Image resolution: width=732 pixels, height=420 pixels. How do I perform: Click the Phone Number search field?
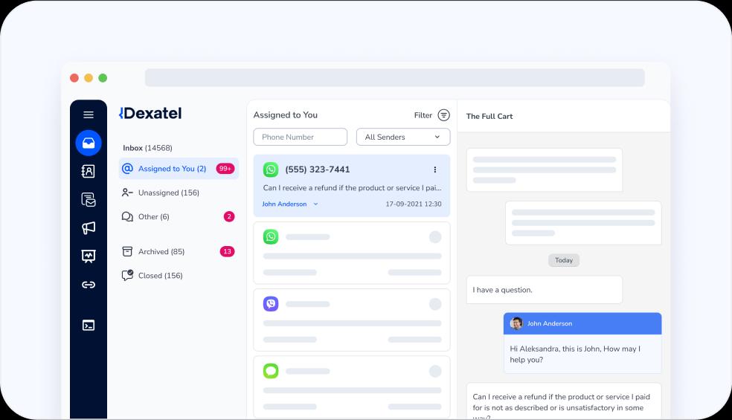point(301,137)
